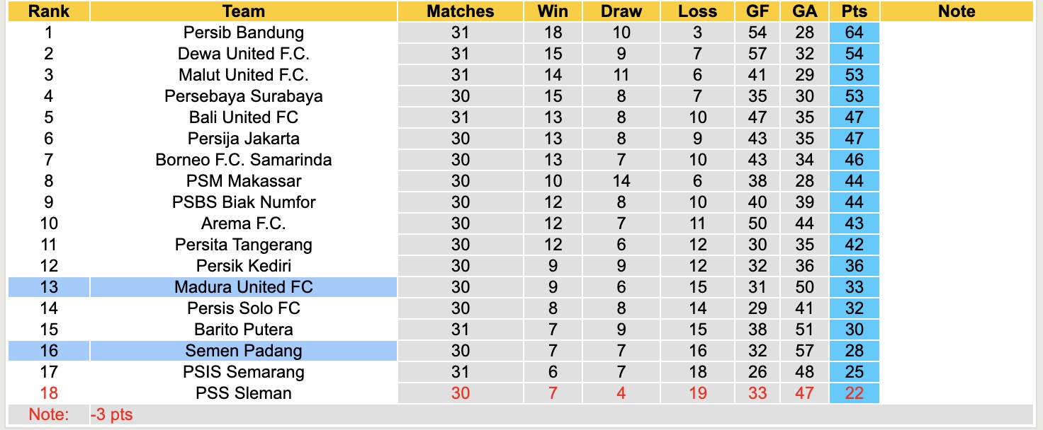Select the Note column header

(x=956, y=11)
